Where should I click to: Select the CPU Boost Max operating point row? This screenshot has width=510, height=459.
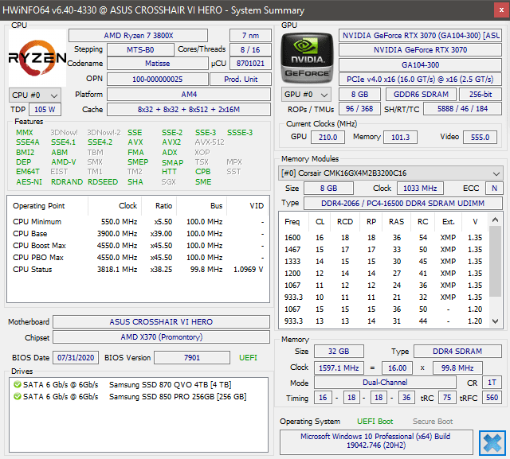[138, 246]
